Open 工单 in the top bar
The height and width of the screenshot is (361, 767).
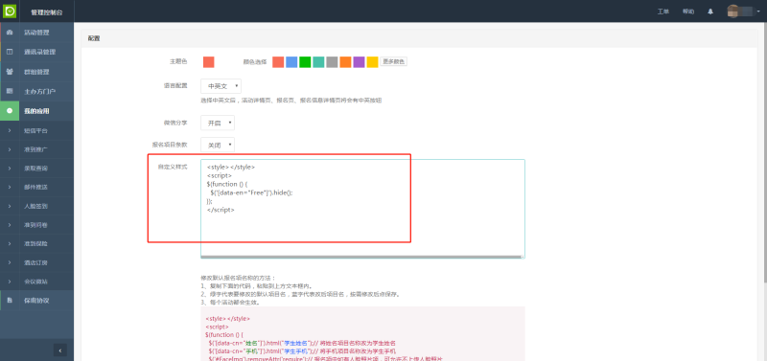(663, 11)
